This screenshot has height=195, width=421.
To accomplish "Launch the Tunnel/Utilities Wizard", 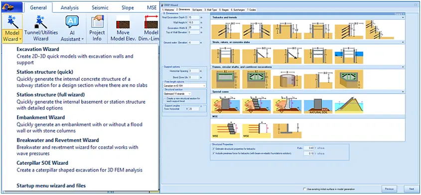I will [41, 29].
